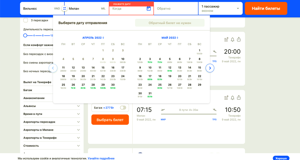The width and height of the screenshot is (300, 160).
Task: Click bell alert icon on second ticket
Action: point(232,98)
